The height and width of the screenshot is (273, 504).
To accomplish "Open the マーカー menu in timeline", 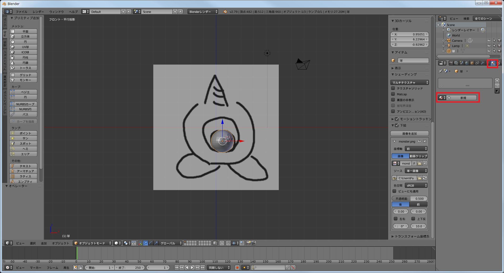I will 35,267.
